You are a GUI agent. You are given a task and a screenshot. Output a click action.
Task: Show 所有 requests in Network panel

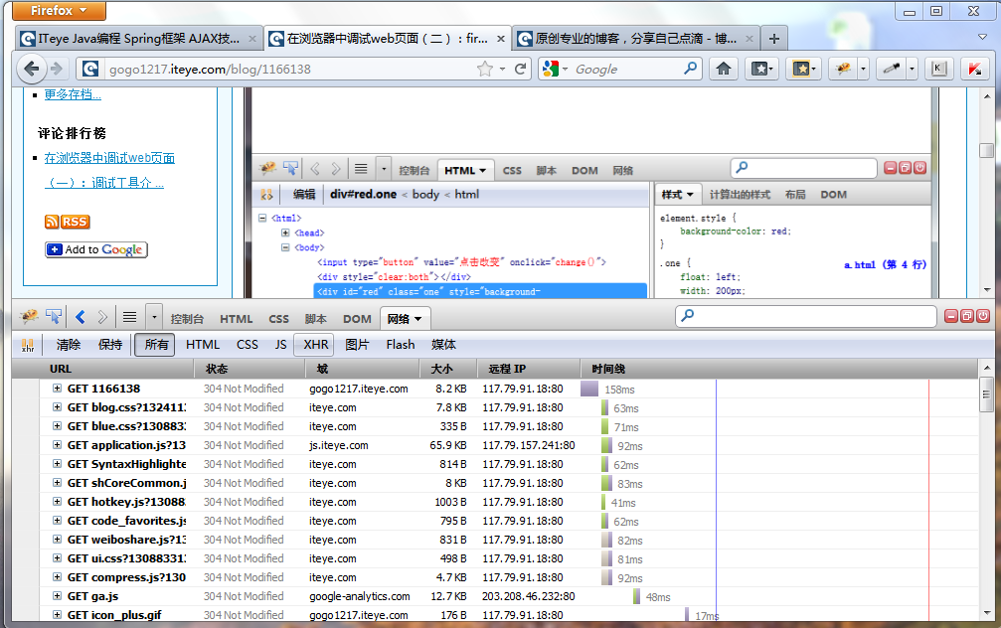[154, 344]
